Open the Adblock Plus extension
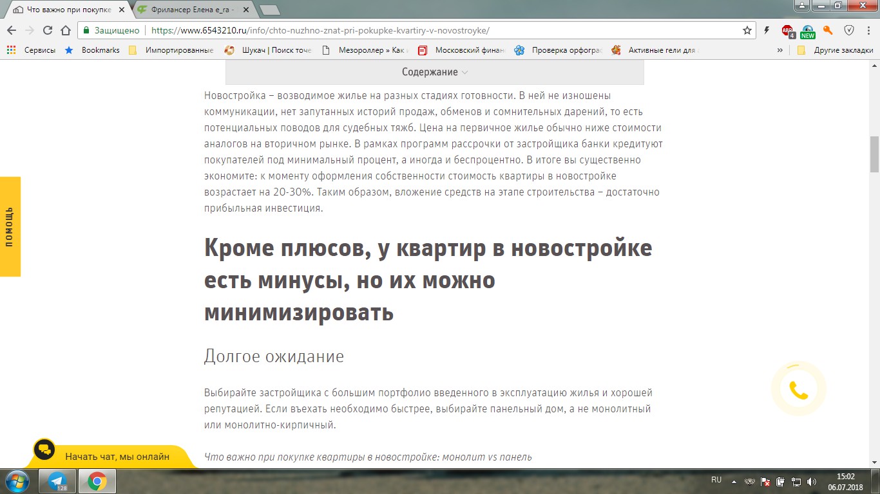The image size is (880, 494). pyautogui.click(x=788, y=31)
